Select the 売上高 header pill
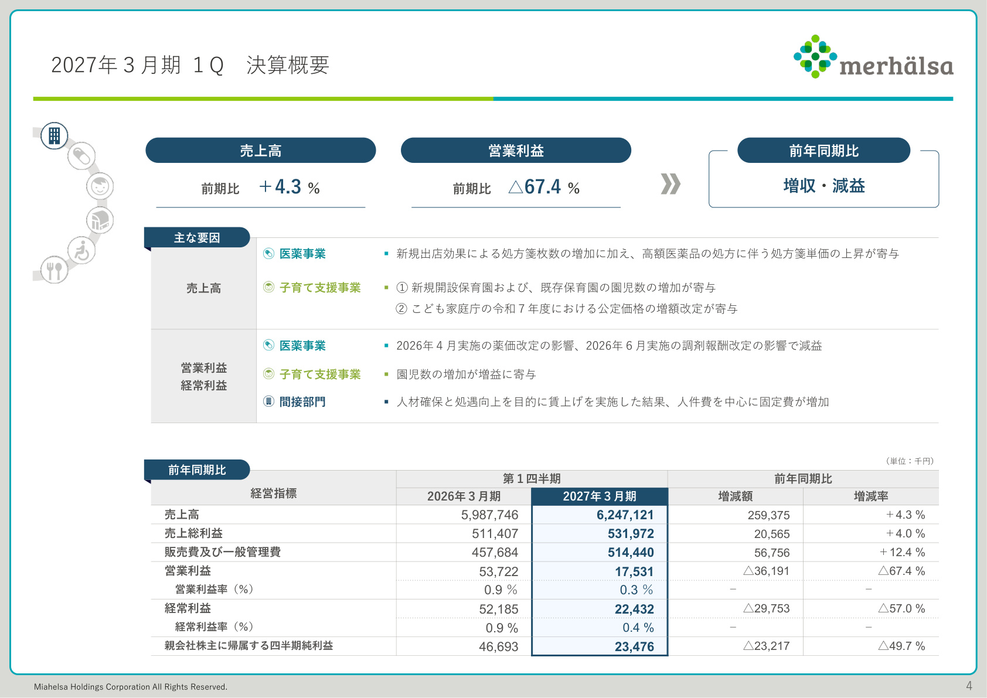This screenshot has height=698, width=987. pos(261,151)
